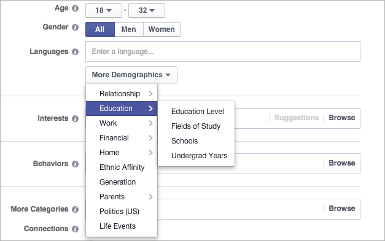
Task: Click the info icon next to Interests
Action: [75, 118]
